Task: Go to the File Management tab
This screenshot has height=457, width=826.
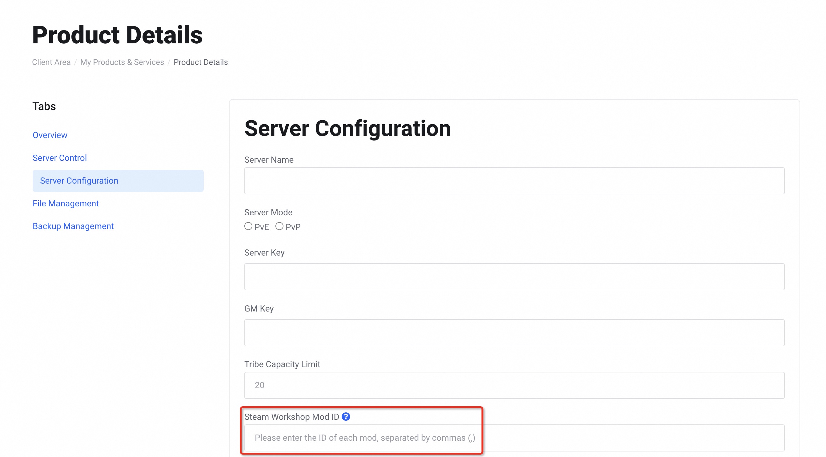Action: [66, 203]
